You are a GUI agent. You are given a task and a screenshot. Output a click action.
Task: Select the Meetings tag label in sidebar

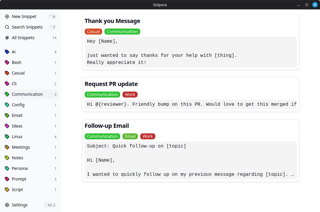[x=21, y=147]
